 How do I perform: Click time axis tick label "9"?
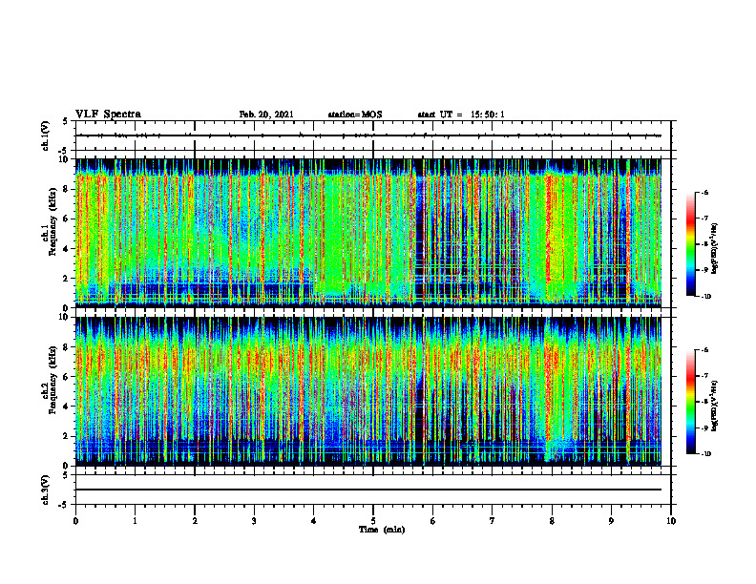(x=611, y=521)
